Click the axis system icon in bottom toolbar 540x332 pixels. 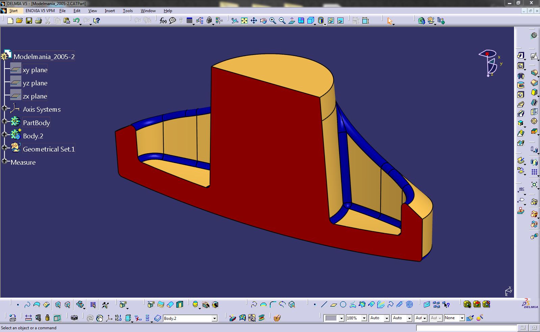coord(109,318)
